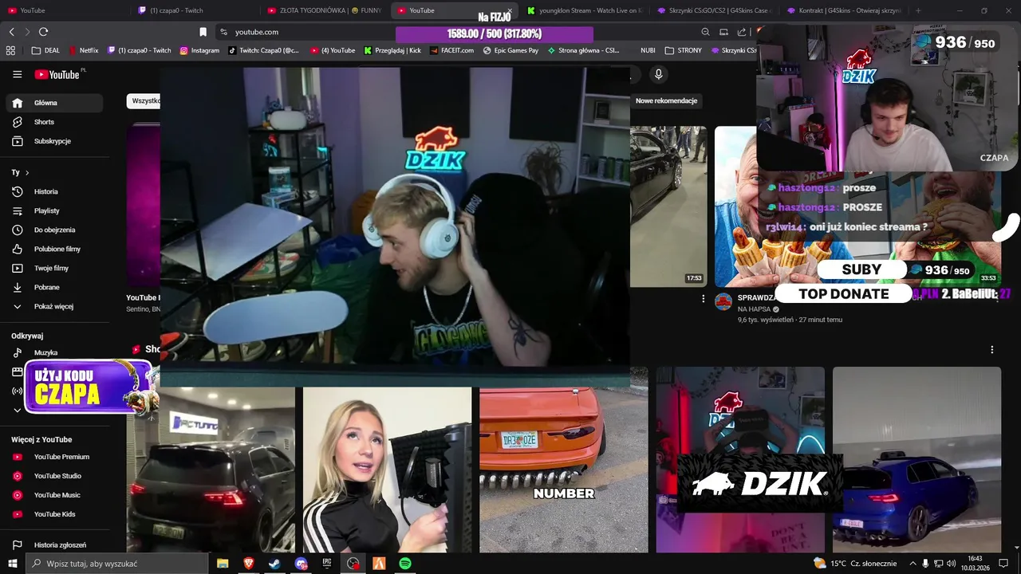This screenshot has width=1021, height=574.
Task: Switch to the Skrzynki CS:GO/CS2 G4Skins tab
Action: coord(714,10)
